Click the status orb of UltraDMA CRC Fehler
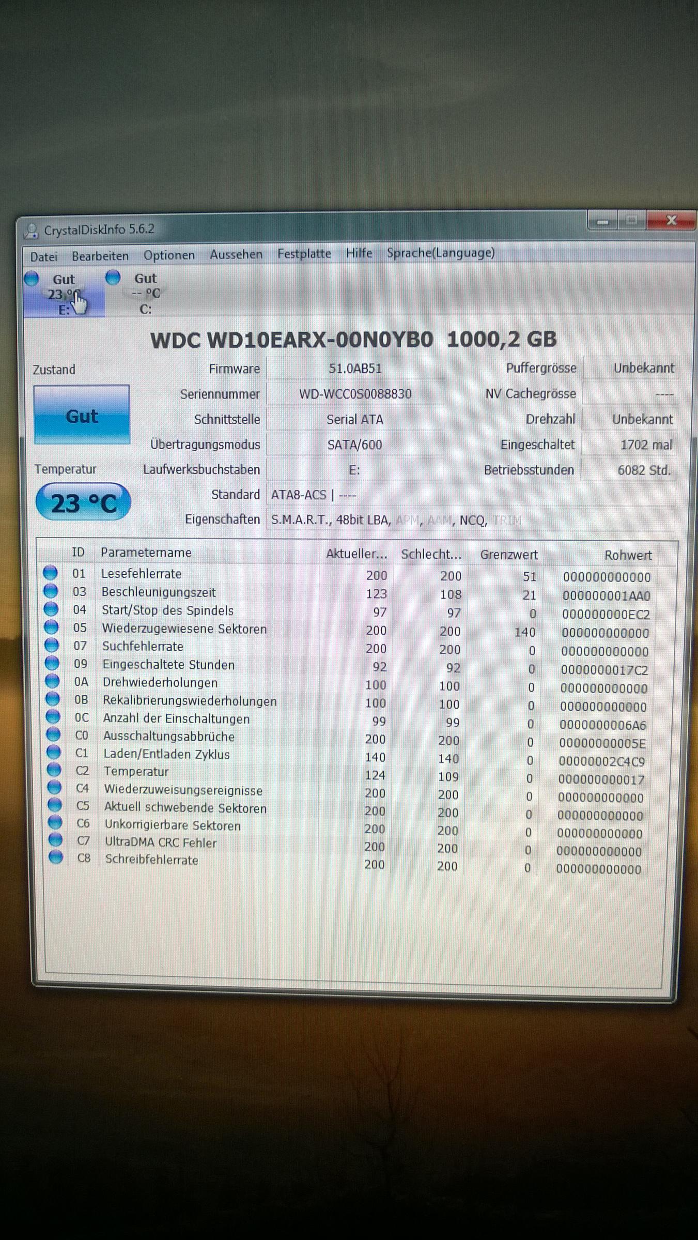The image size is (698, 1240). click(x=55, y=840)
